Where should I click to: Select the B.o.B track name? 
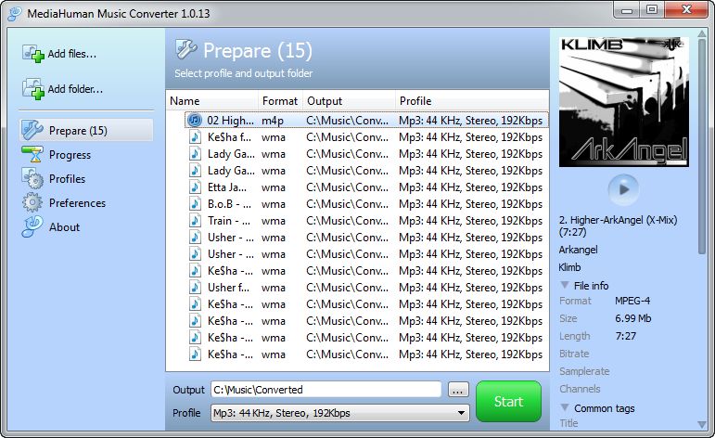pos(229,204)
